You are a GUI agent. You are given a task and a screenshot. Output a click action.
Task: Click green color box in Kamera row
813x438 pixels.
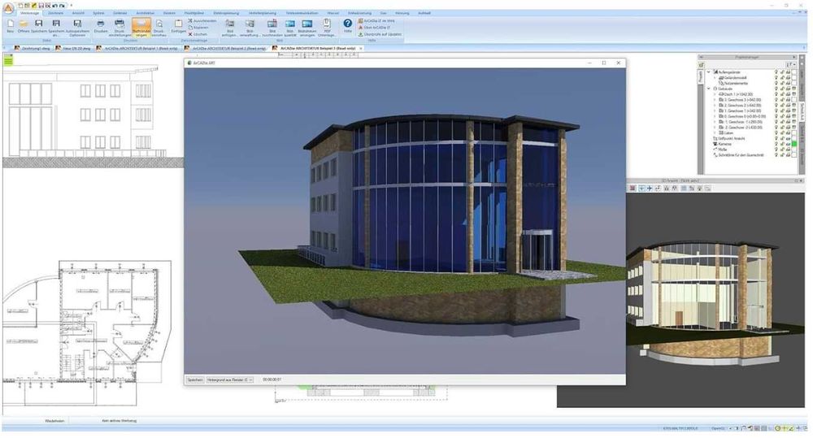(x=793, y=144)
